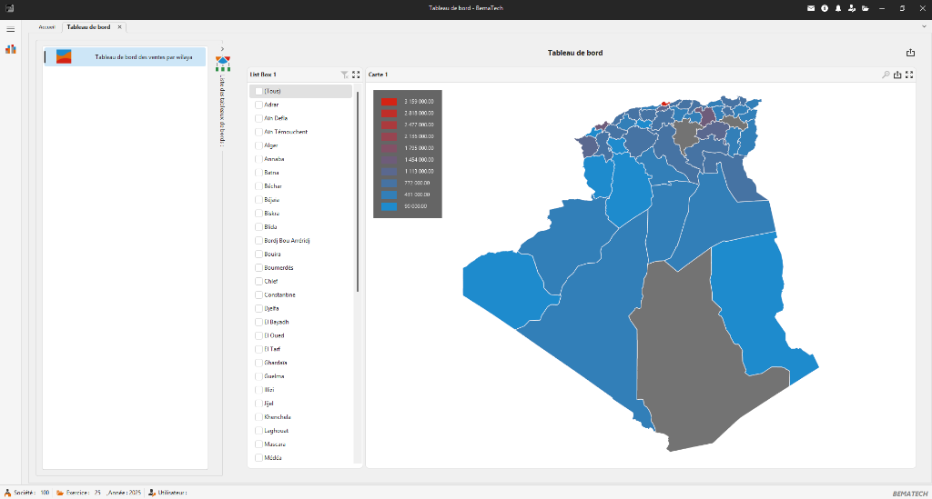Check the (Tous) checkbox
Screen dimensions: 932x499
[x=258, y=92]
